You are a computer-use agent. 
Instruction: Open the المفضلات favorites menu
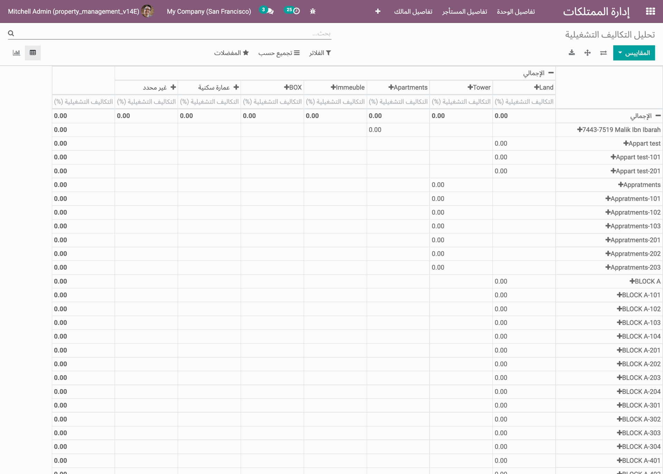[231, 53]
